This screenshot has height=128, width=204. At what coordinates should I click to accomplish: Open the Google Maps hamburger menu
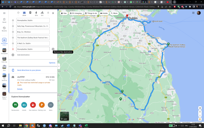coord(4,13)
